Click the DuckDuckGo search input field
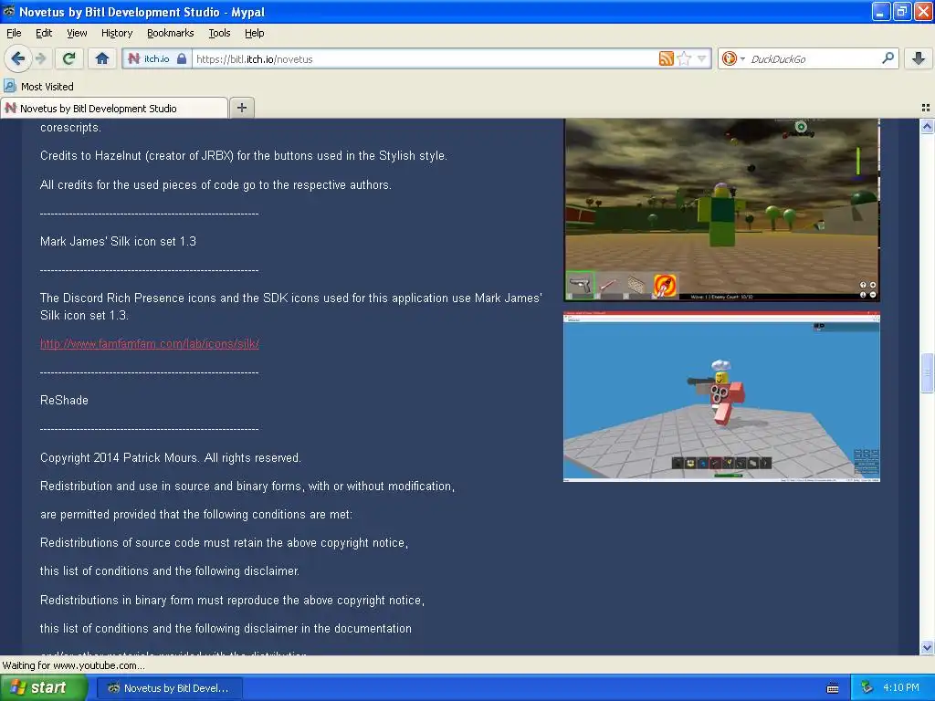935x701 pixels. [x=814, y=59]
